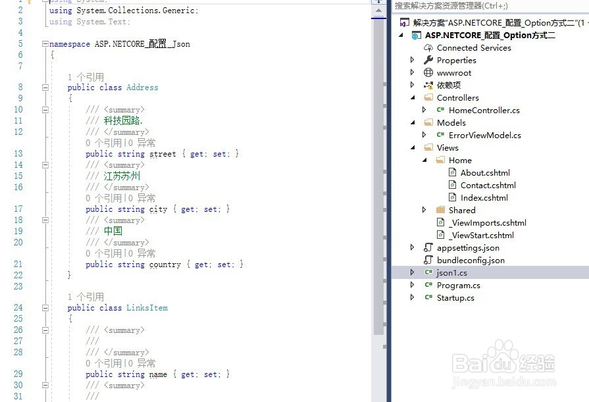Expand the Startup.cs node arrow

(x=412, y=297)
